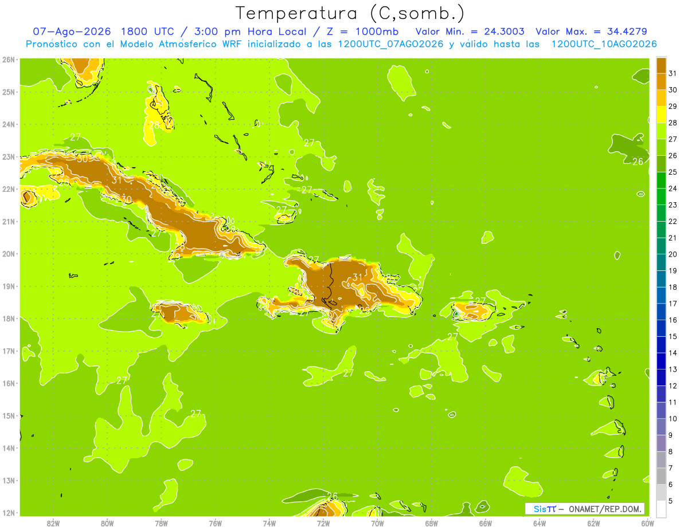Click the latitude label "18N"
The image size is (688, 531).
click(9, 318)
